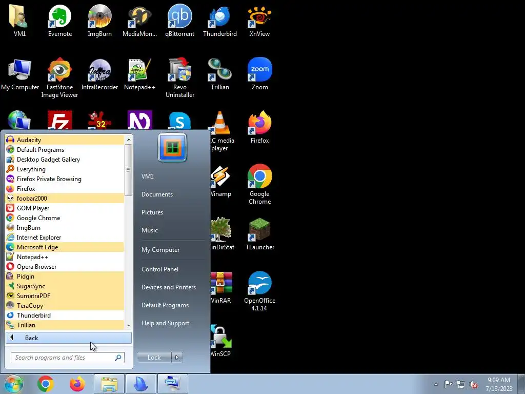Open Thunderbird desktop shortcut
The width and height of the screenshot is (525, 394).
[219, 21]
